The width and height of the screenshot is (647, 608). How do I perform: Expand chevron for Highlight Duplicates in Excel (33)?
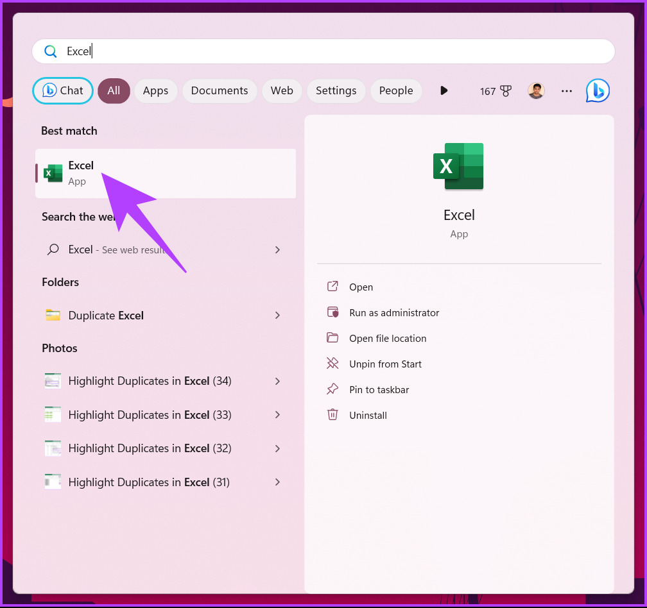click(278, 415)
